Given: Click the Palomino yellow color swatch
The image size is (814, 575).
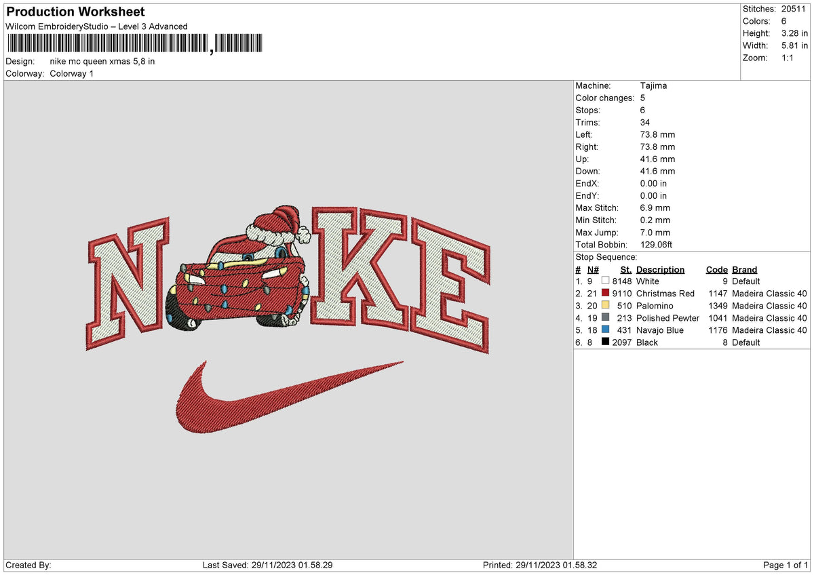Looking at the screenshot, I should click(x=605, y=305).
